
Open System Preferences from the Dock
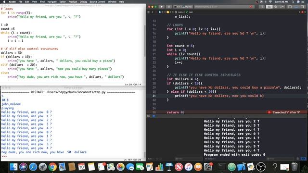tap(208, 167)
